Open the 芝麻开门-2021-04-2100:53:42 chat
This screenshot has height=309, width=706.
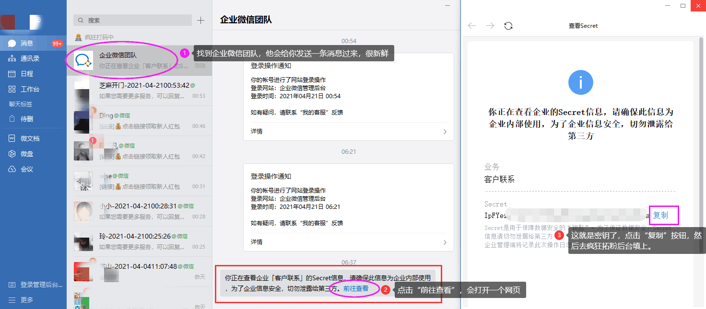coord(139,91)
